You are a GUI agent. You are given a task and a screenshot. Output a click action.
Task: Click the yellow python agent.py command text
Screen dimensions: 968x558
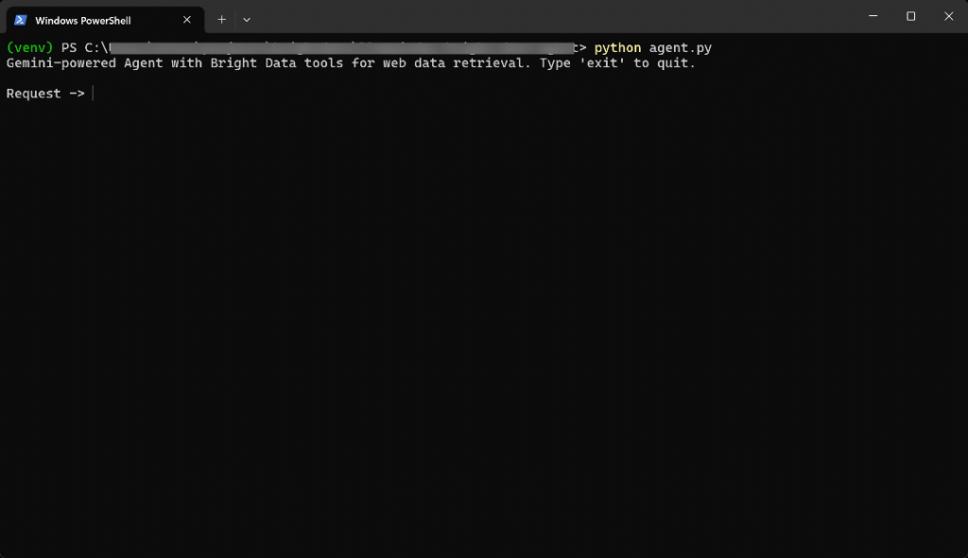pyautogui.click(x=651, y=47)
